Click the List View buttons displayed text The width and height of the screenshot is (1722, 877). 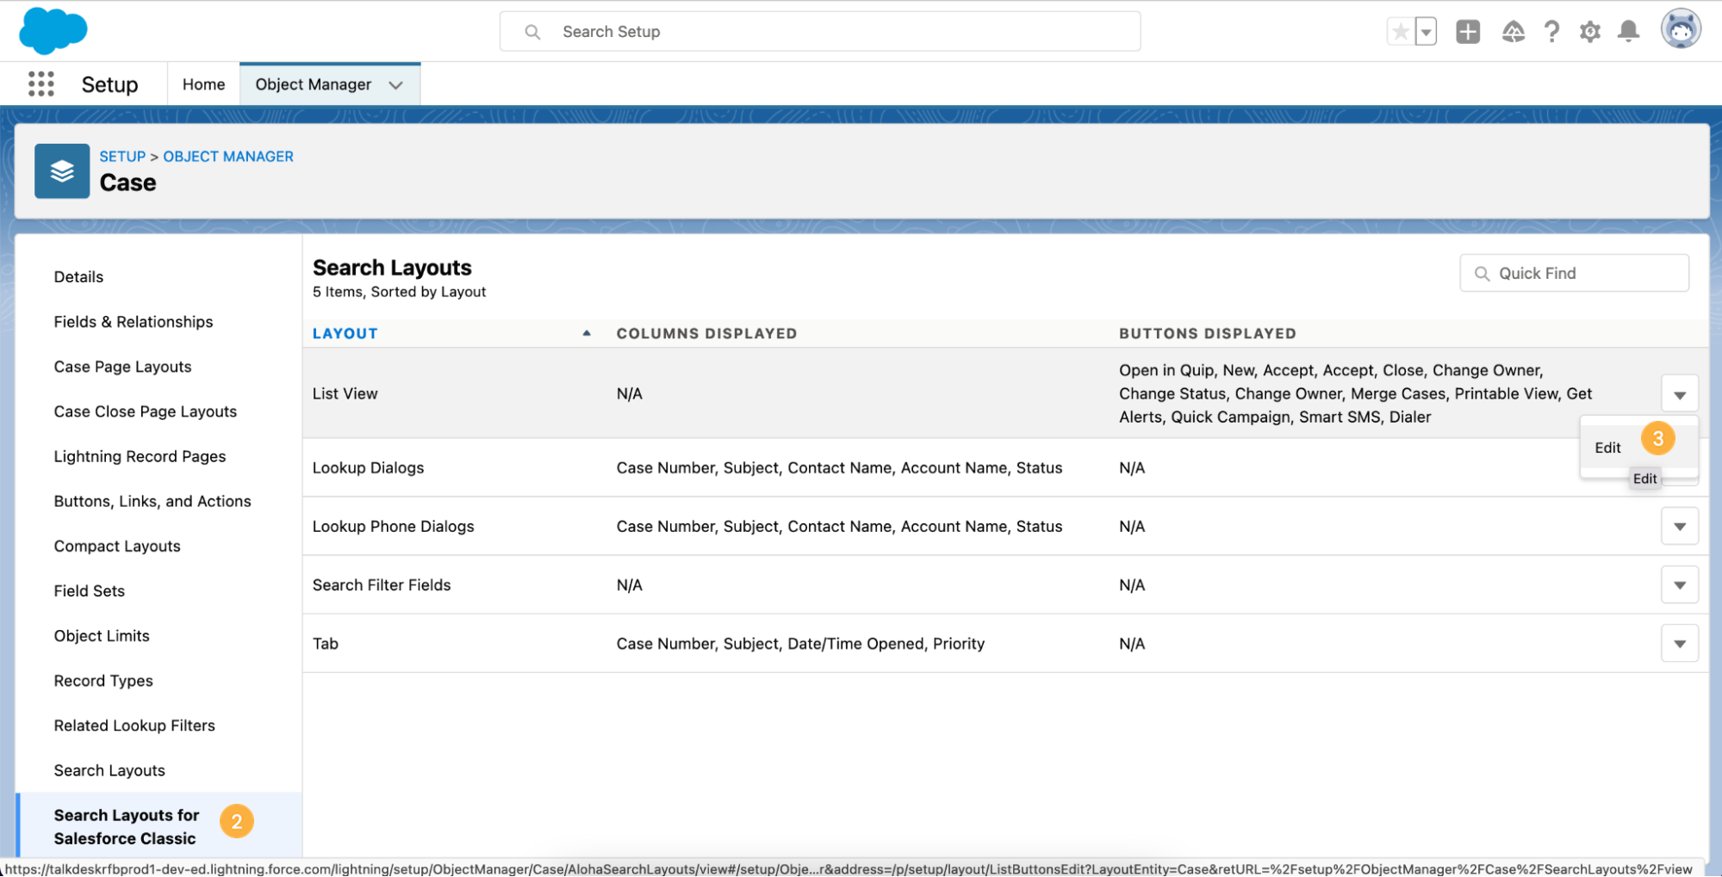(x=1355, y=393)
